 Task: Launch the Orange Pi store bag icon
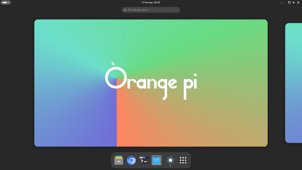156,160
